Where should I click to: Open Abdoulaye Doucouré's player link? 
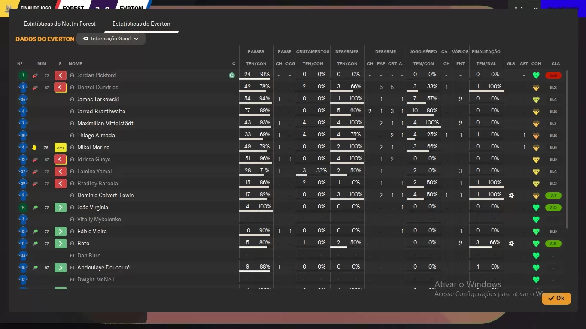pos(103,268)
